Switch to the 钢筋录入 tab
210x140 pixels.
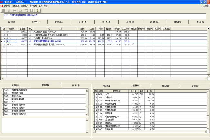(x=59, y=22)
